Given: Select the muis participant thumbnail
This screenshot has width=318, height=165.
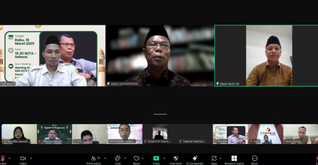Looking at the screenshot, I should click(266, 134).
